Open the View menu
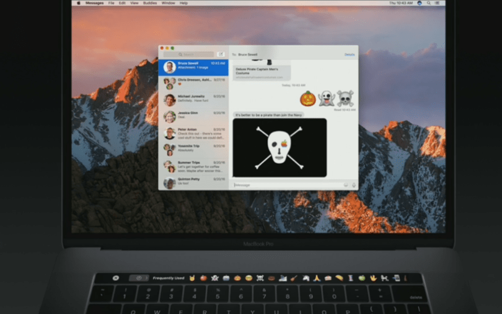This screenshot has height=314, width=502. pyautogui.click(x=134, y=3)
